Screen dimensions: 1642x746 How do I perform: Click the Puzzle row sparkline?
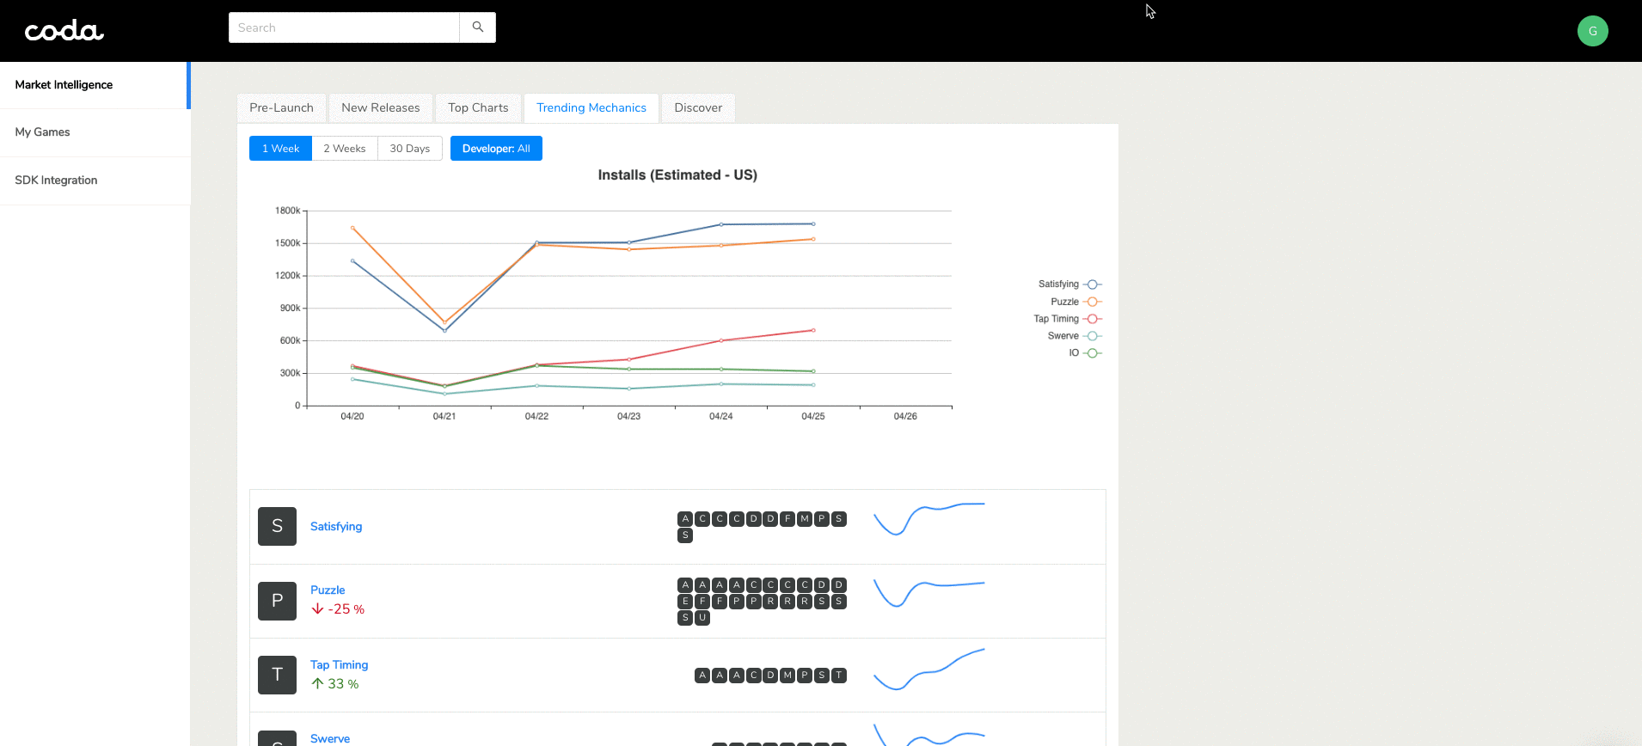929,593
